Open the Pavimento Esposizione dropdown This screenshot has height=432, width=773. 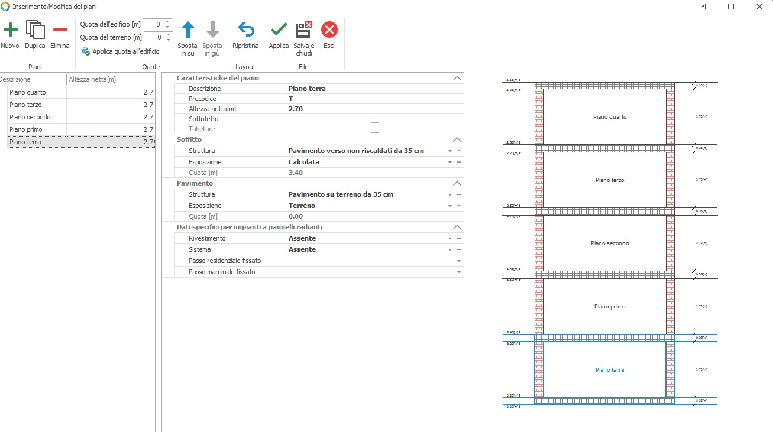click(x=449, y=206)
